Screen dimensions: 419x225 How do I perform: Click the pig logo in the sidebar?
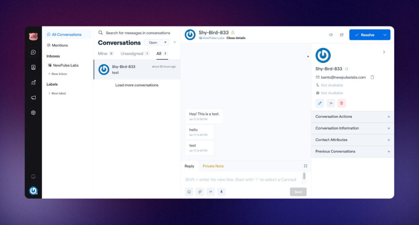coord(34,36)
